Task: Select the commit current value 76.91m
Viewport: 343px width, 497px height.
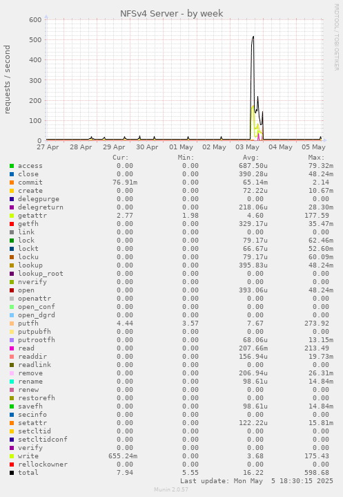Action: 125,182
